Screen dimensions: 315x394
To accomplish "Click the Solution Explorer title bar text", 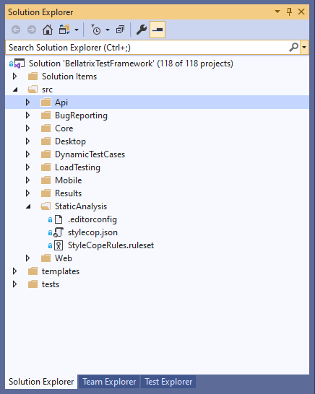I will (x=40, y=12).
